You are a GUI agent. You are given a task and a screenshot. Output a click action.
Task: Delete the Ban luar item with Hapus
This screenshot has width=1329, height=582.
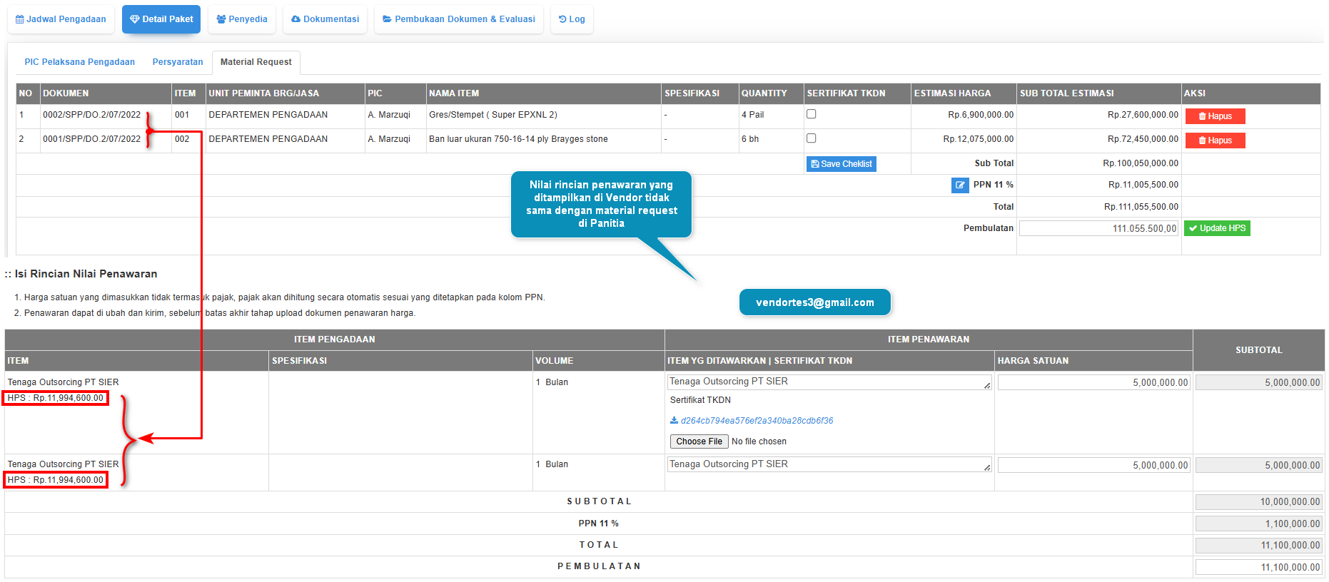(x=1215, y=141)
